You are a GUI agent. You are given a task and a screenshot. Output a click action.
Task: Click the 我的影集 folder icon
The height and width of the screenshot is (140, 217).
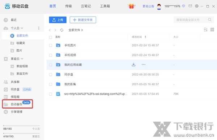[x=58, y=84]
